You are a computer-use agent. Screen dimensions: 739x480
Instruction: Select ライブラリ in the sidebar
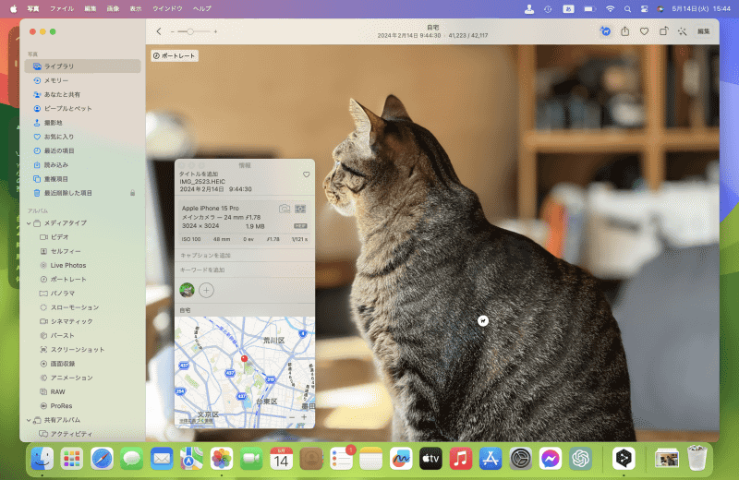tap(82, 66)
